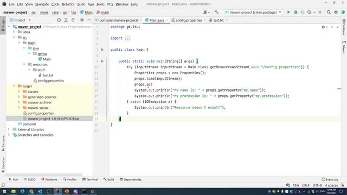This screenshot has width=347, height=195.
Task: Click '4 spaces' indent in status bar
Action: [331, 185]
